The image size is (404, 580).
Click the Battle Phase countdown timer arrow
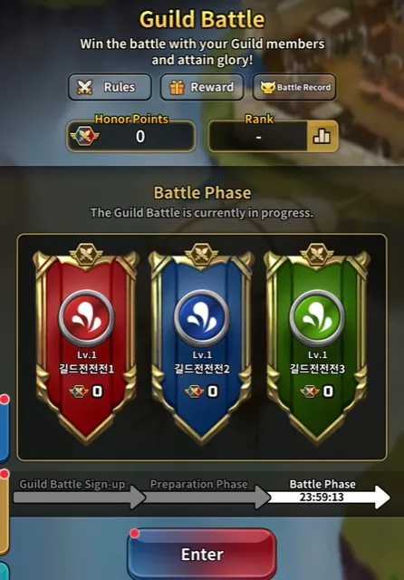coord(329,498)
